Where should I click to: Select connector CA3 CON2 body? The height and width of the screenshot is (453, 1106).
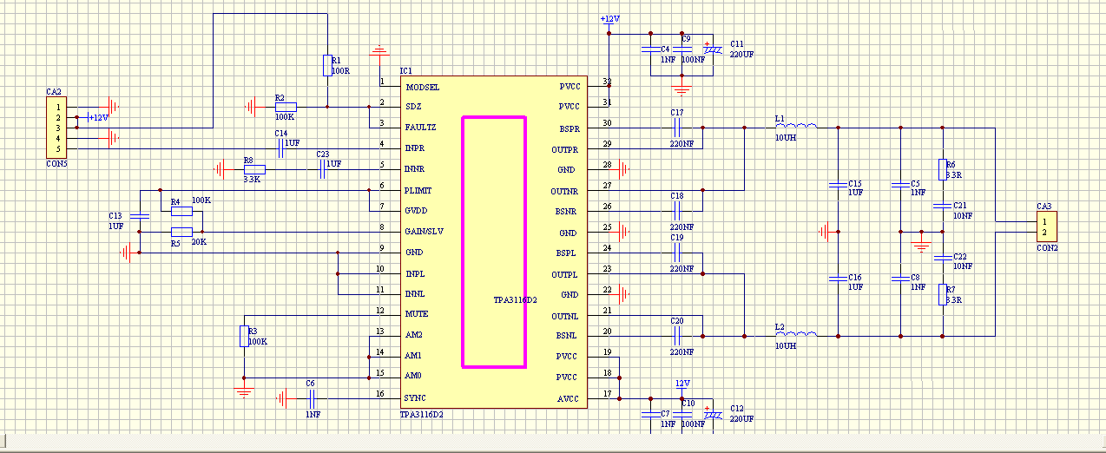(x=1048, y=227)
